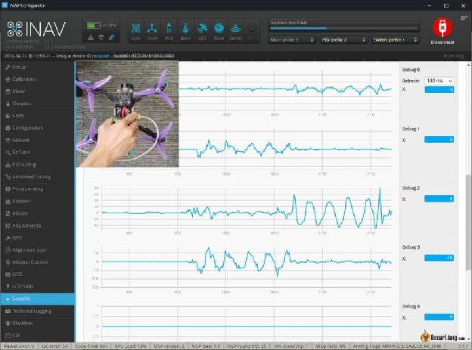This screenshot has width=472, height=350.
Task: Open the OSD tab
Action: point(37,274)
